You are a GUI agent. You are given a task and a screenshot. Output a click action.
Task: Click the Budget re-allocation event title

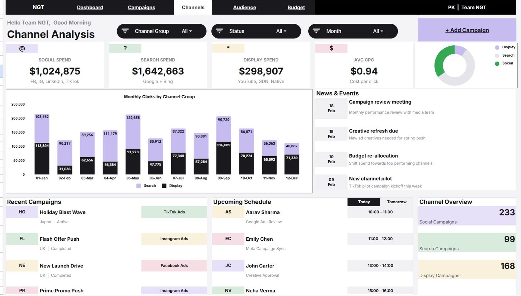coord(373,156)
